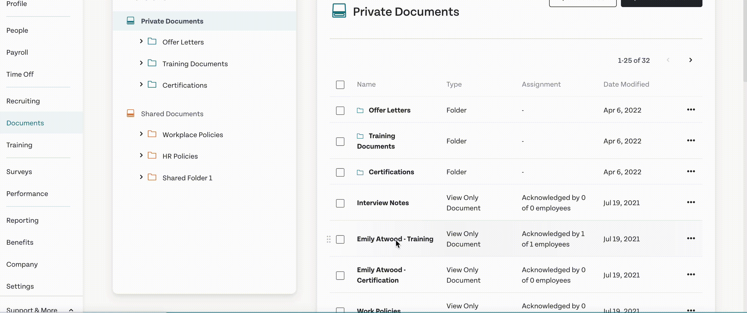The width and height of the screenshot is (747, 313).
Task: Open more options for Certifications row
Action: [x=691, y=171]
